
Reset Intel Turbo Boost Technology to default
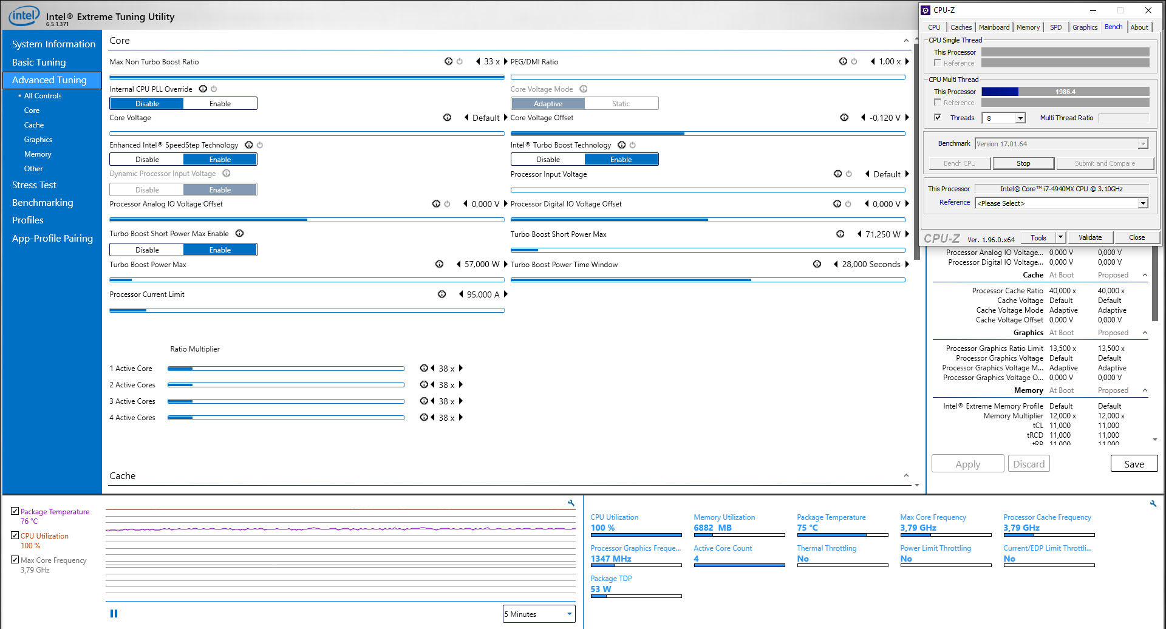(633, 145)
